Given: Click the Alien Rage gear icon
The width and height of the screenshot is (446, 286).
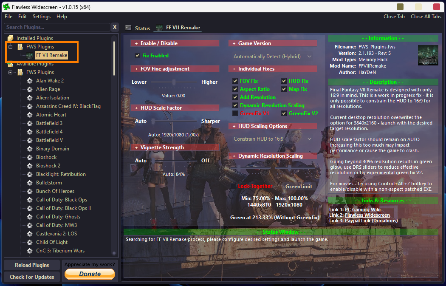Looking at the screenshot, I should tap(30, 89).
